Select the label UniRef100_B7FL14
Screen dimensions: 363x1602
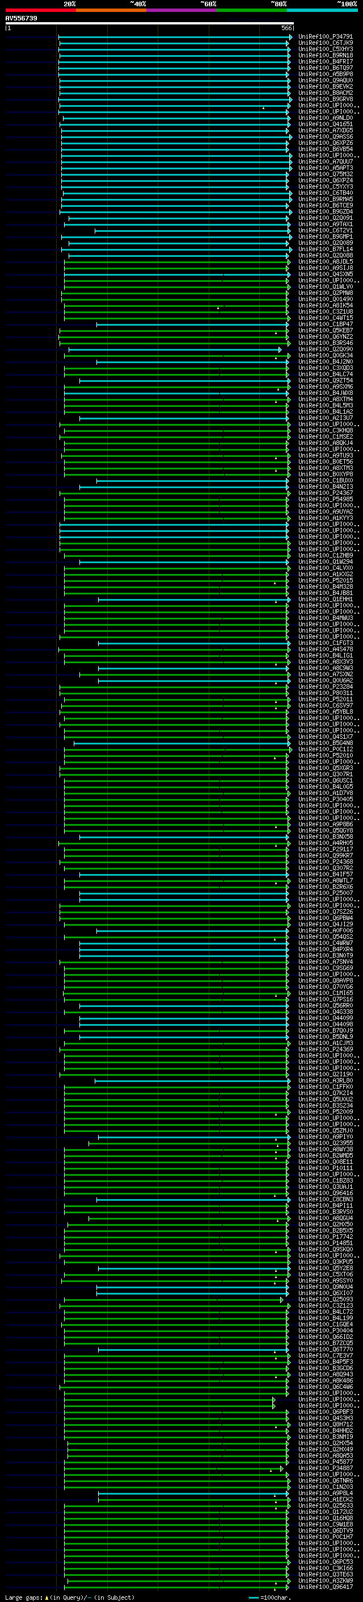[x=326, y=249]
